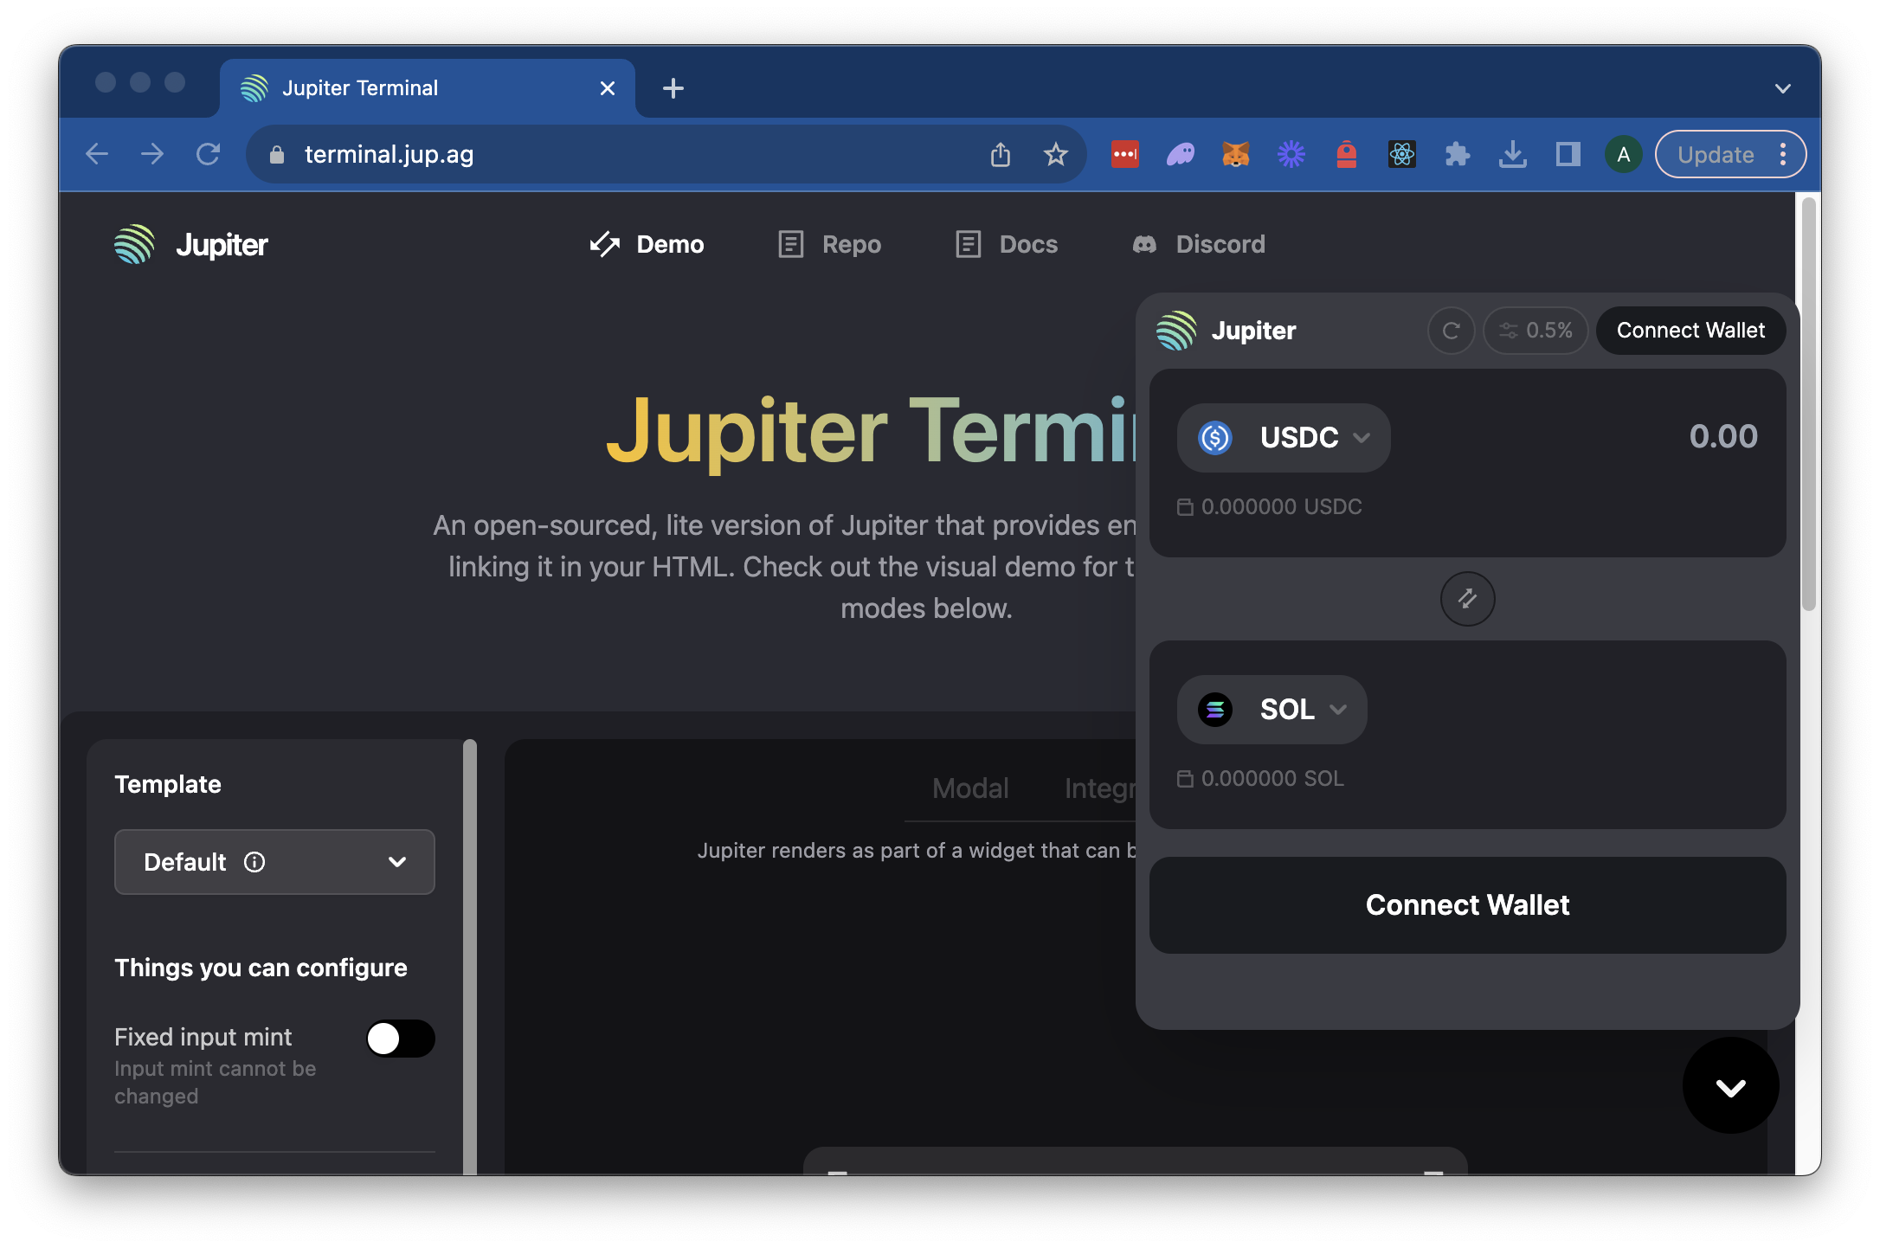Screen dimensions: 1880x1248
Task: Open the Phantom wallet extension
Action: [x=1181, y=154]
